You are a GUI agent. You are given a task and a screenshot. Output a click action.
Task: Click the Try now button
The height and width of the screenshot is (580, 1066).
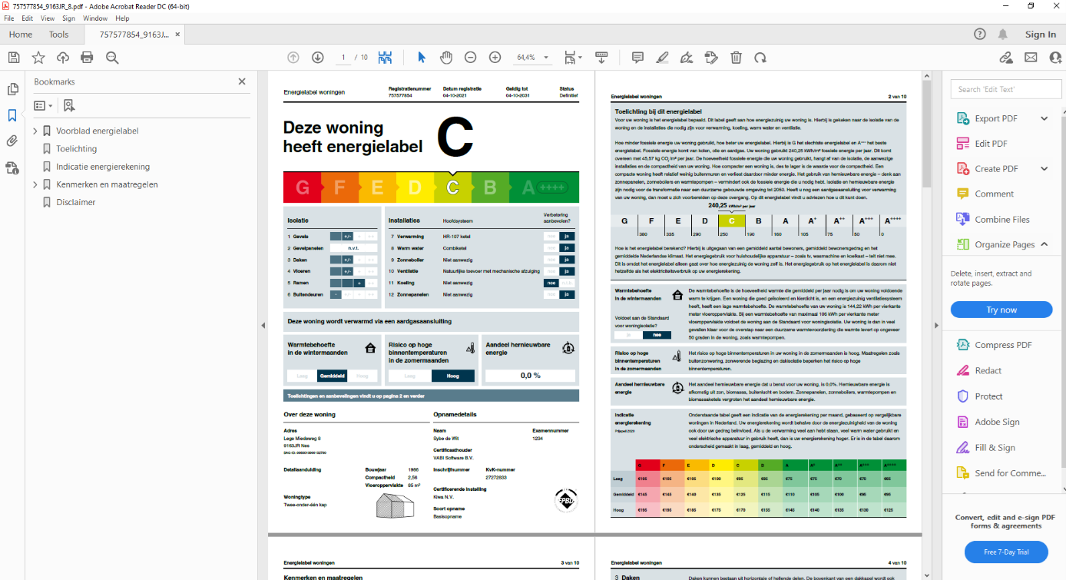click(x=1001, y=310)
